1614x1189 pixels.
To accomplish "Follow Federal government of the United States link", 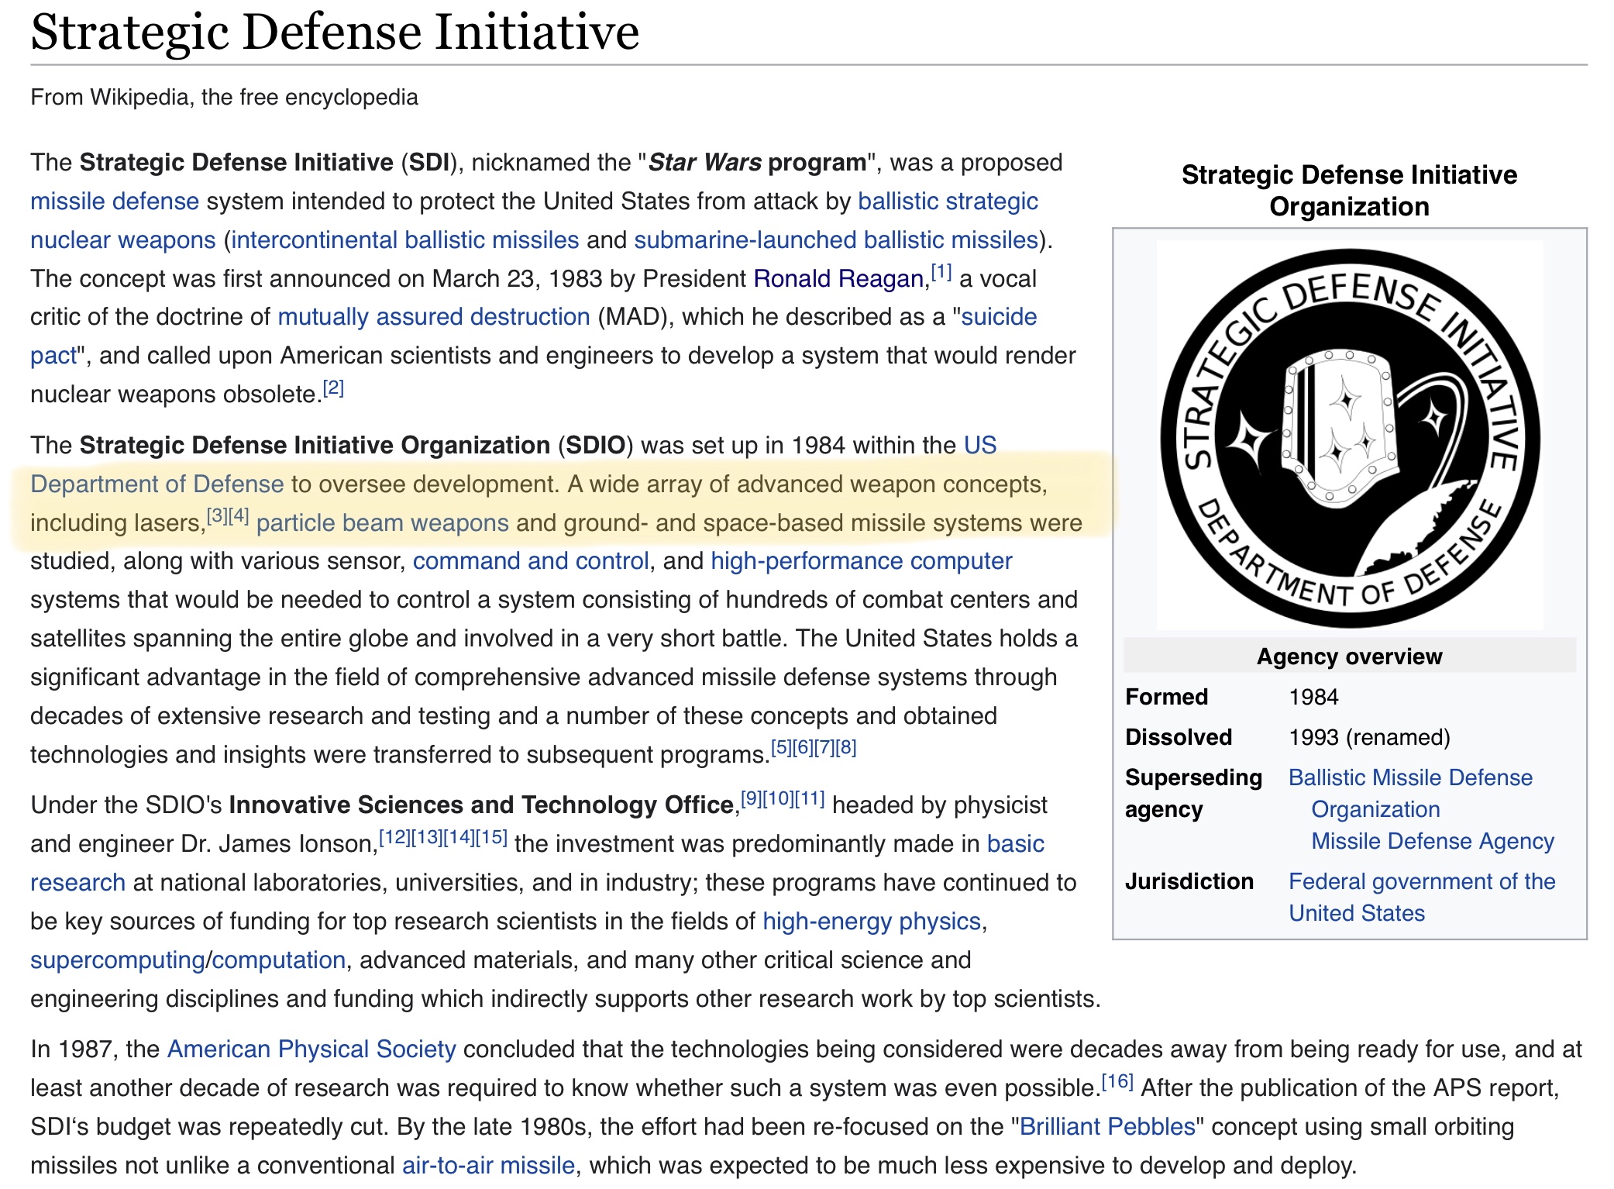I will (x=1421, y=882).
